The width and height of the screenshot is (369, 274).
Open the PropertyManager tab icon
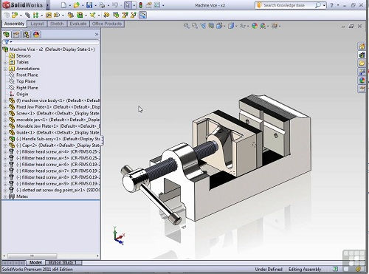click(16, 35)
